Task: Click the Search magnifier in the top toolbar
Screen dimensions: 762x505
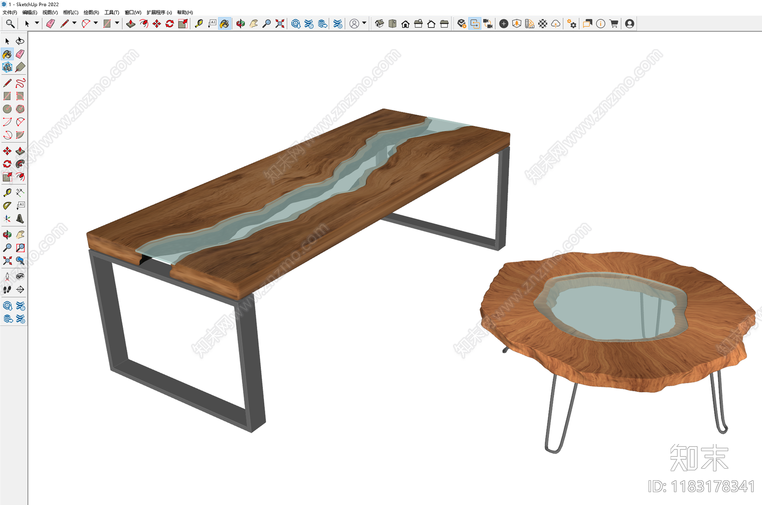Action: 10,23
